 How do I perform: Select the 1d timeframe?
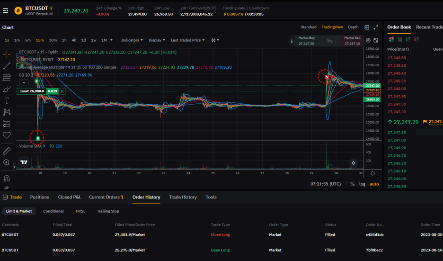tap(84, 40)
